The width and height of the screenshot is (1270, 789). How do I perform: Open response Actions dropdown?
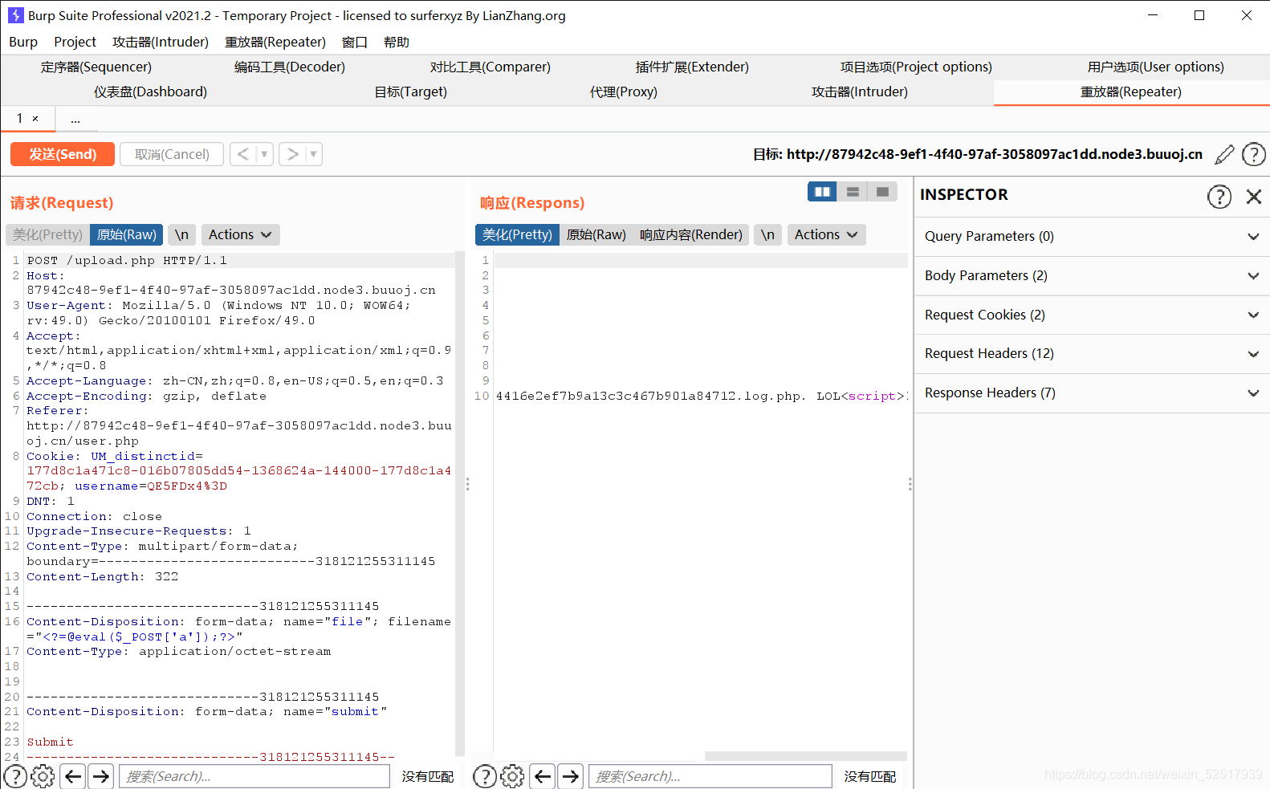point(826,234)
